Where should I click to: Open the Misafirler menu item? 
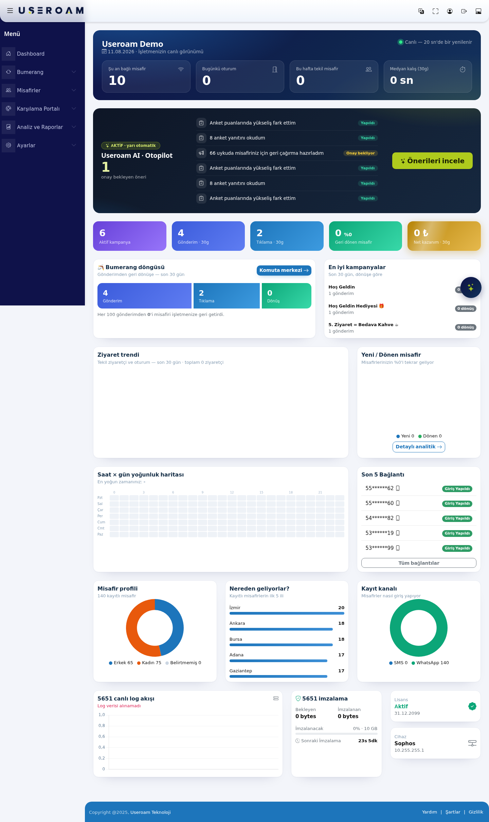point(42,90)
